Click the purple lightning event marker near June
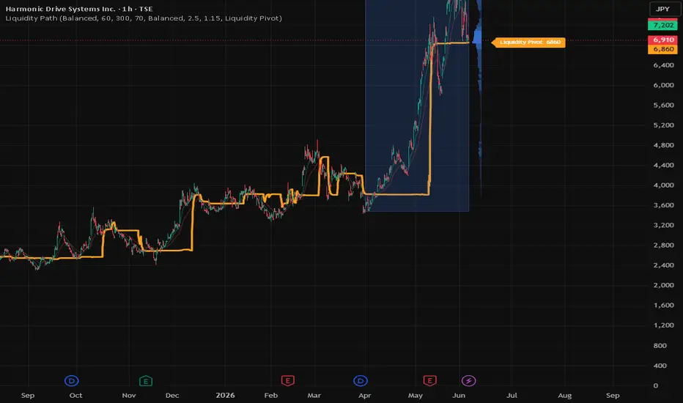 pos(469,381)
